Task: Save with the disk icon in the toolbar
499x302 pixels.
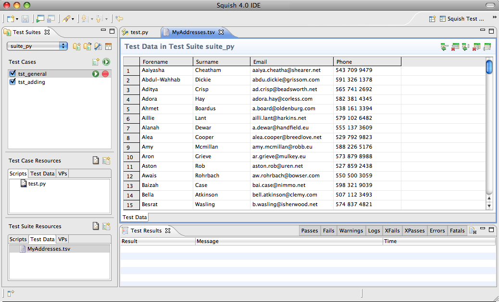Action: (x=25, y=19)
